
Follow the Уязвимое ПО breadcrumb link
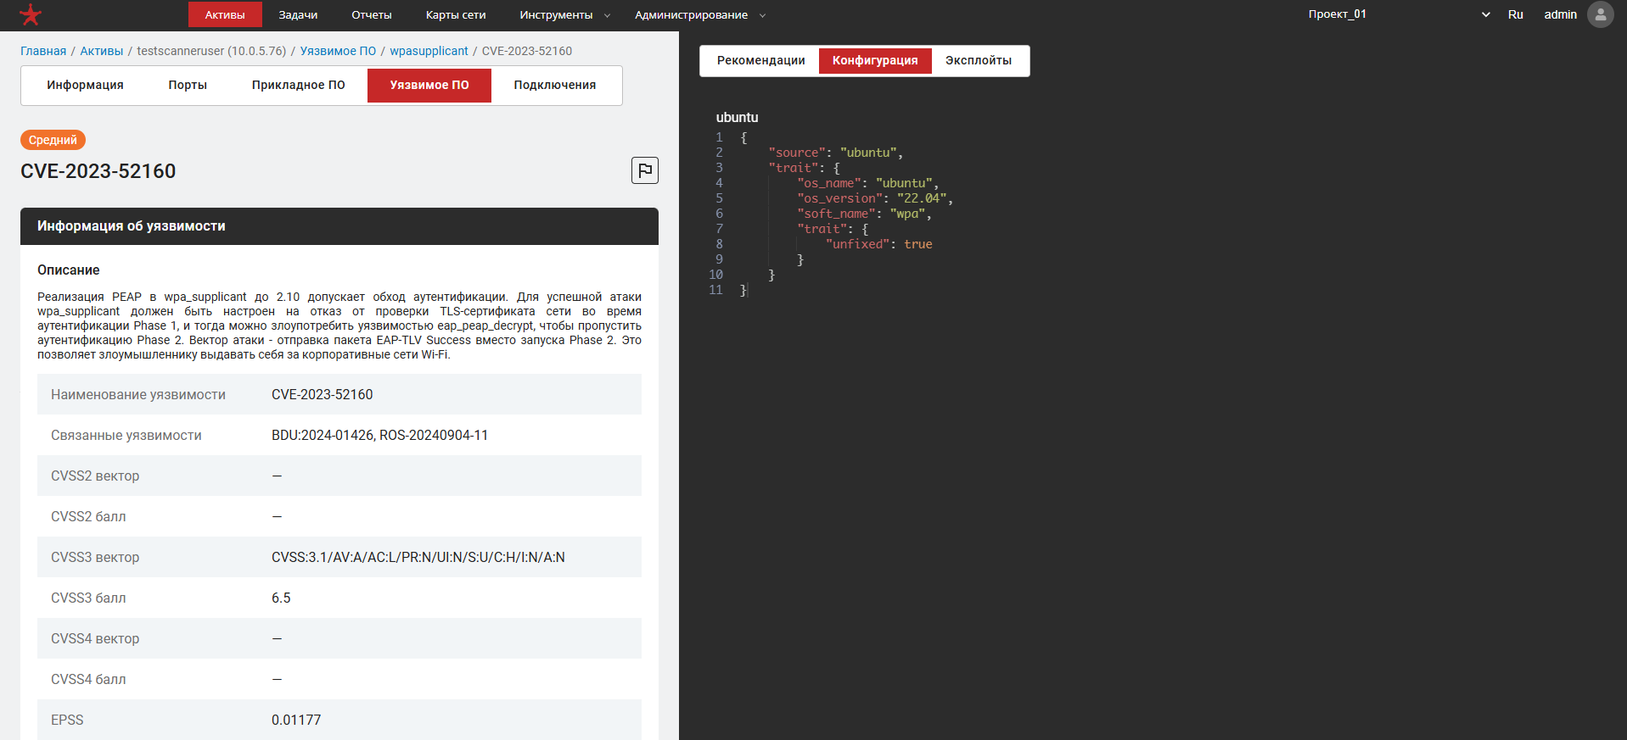[x=338, y=51]
